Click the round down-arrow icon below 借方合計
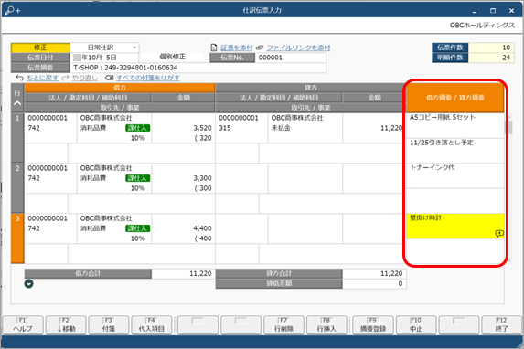 (28, 283)
